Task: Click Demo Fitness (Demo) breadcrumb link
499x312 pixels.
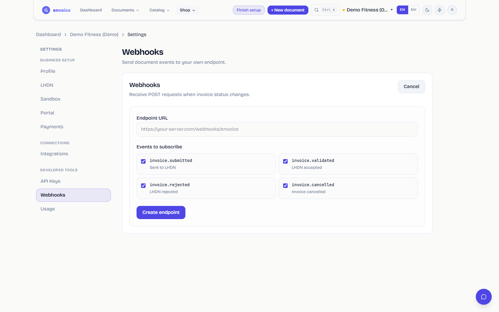Action: coord(94,34)
